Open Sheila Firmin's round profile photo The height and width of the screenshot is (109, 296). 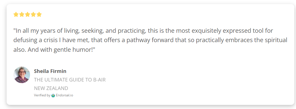click(22, 75)
